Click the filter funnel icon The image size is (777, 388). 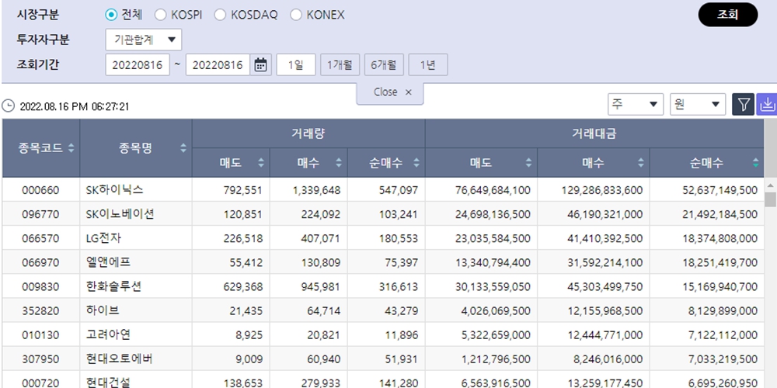click(x=744, y=105)
